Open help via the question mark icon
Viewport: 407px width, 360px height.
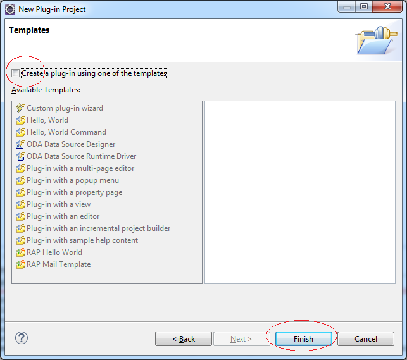point(22,338)
